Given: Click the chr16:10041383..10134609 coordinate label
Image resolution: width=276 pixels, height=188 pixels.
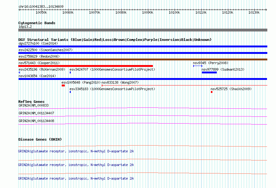Looking at the screenshot, I should point(41,7).
